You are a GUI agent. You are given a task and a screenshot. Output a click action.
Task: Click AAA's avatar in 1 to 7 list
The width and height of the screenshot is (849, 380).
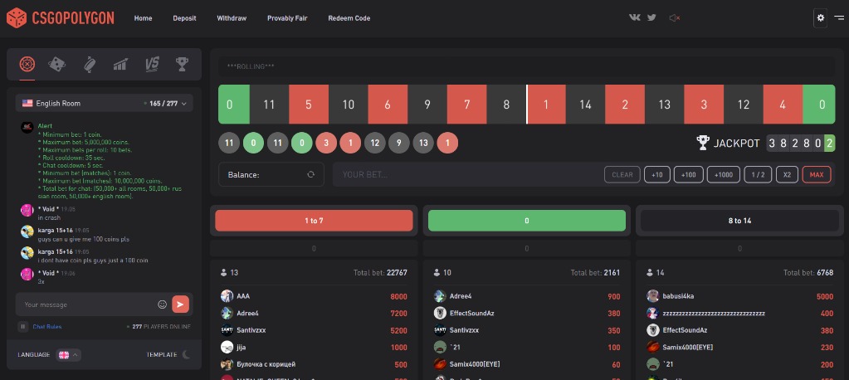click(x=227, y=296)
